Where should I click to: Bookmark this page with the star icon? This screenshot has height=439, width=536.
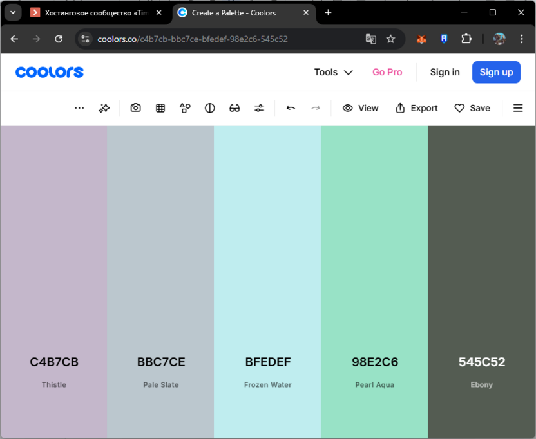tap(390, 39)
